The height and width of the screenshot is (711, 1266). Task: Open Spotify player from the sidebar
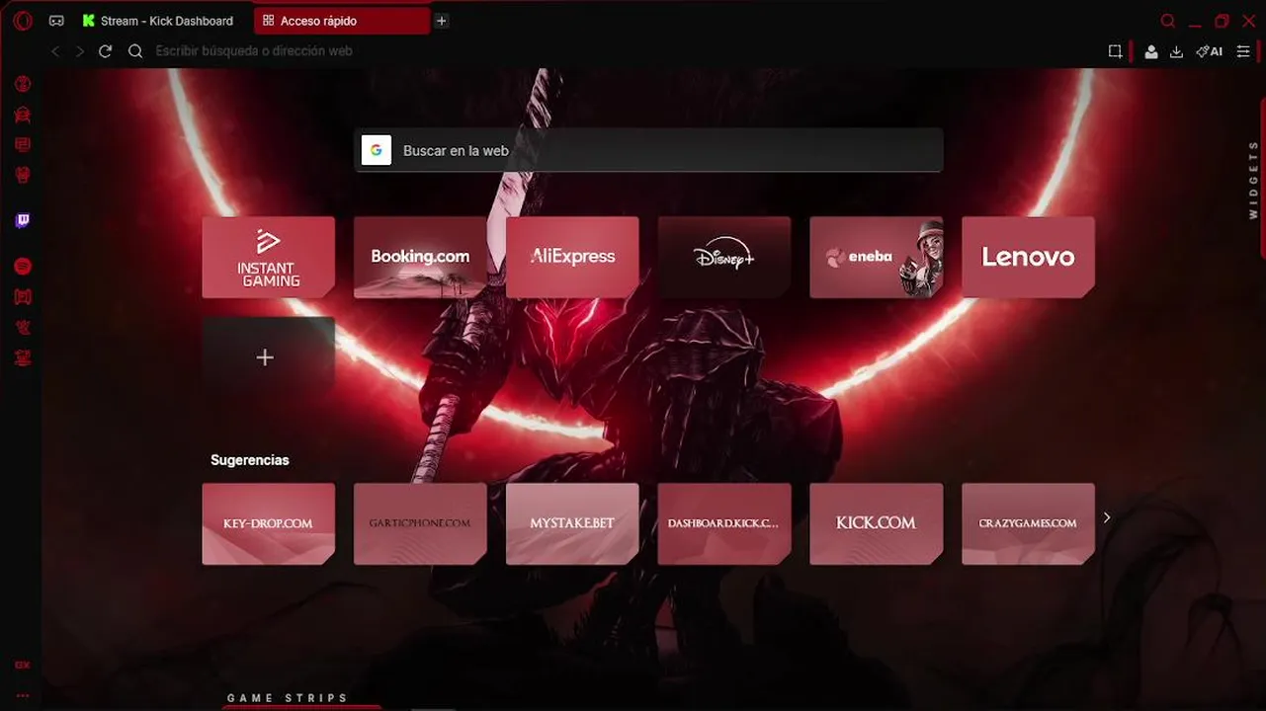23,267
